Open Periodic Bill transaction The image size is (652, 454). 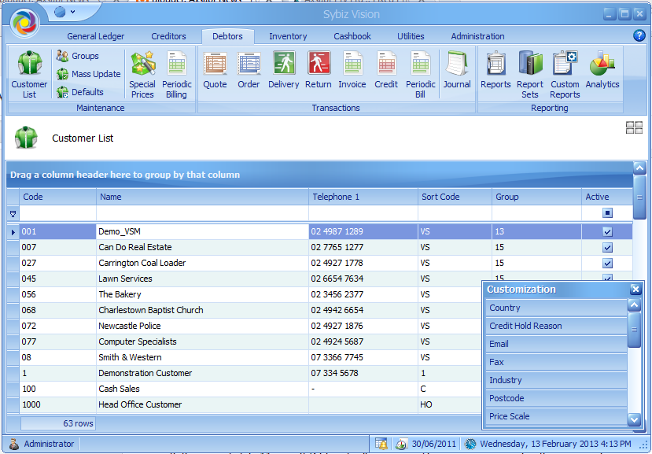pyautogui.click(x=421, y=75)
